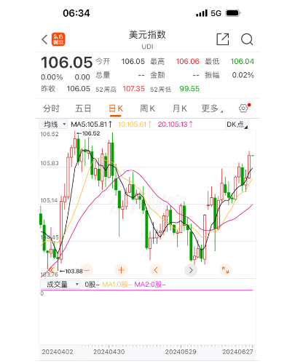Tap the 20240402 date label

pos(58,352)
